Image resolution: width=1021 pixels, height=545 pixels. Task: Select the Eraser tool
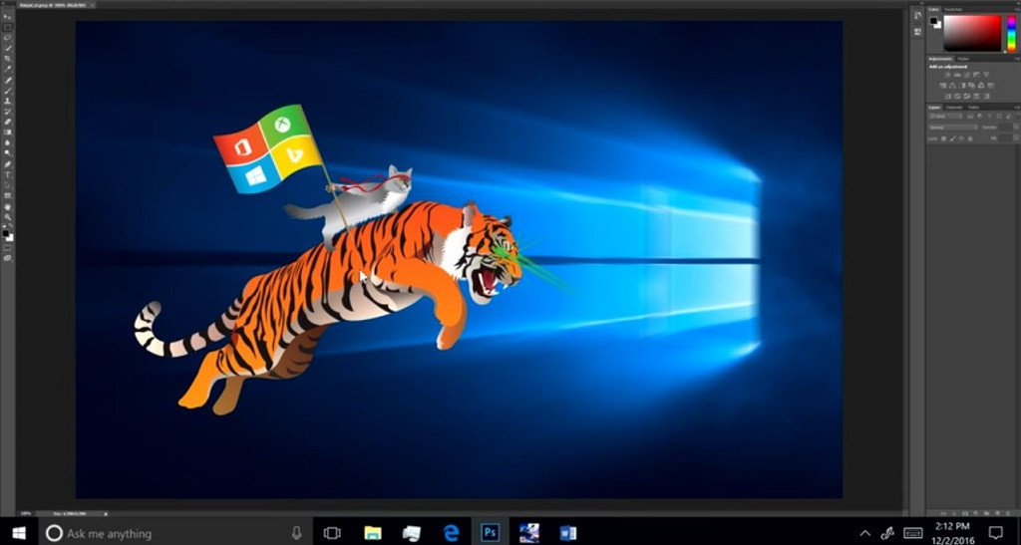(8, 122)
